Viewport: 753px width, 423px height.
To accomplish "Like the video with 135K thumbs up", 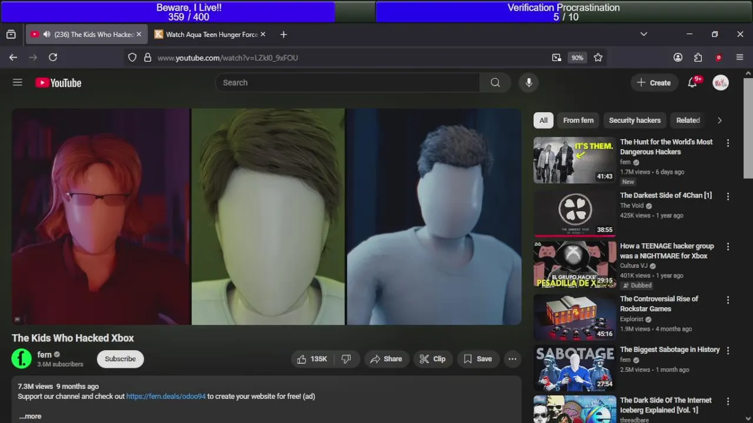I will [312, 359].
